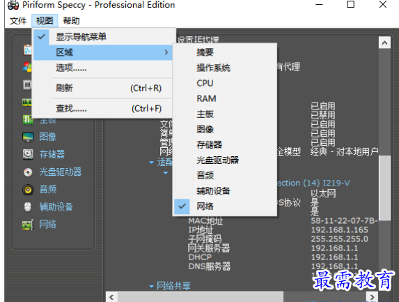Open 辅助设备 section in sidebar
Image resolution: width=399 pixels, height=302 pixels.
56,206
